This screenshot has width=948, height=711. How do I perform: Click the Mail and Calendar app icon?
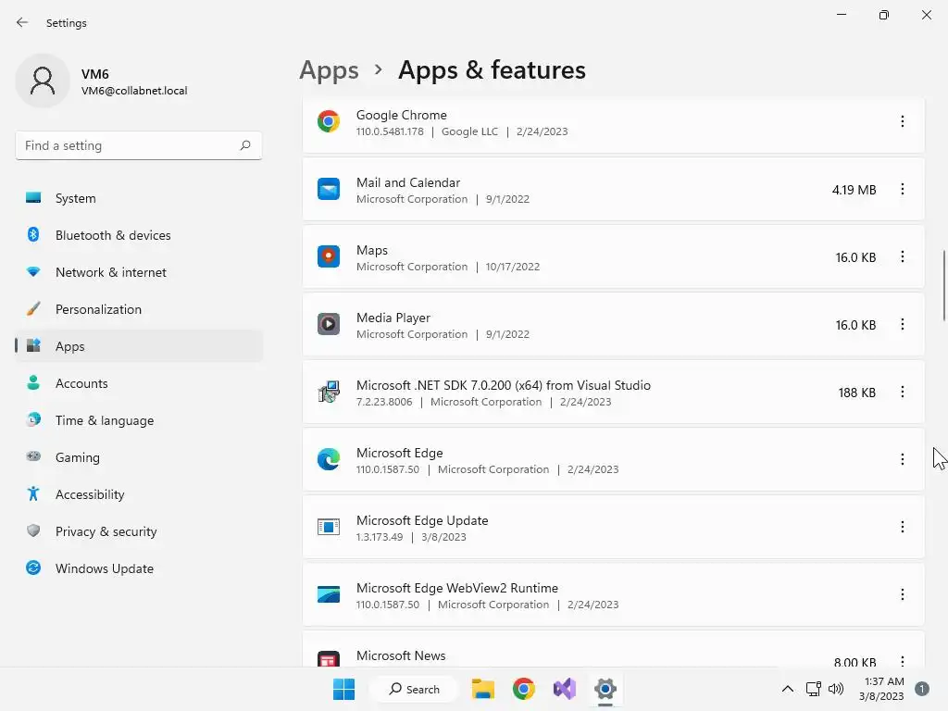tap(329, 190)
